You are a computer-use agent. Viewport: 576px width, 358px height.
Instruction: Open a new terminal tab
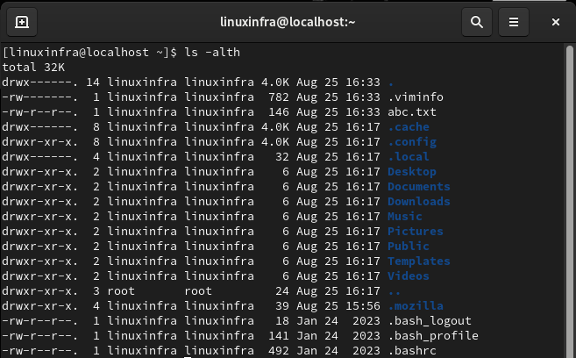coord(22,22)
